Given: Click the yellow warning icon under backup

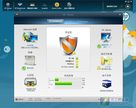Looking at the screenshot, I should click(x=99, y=68).
